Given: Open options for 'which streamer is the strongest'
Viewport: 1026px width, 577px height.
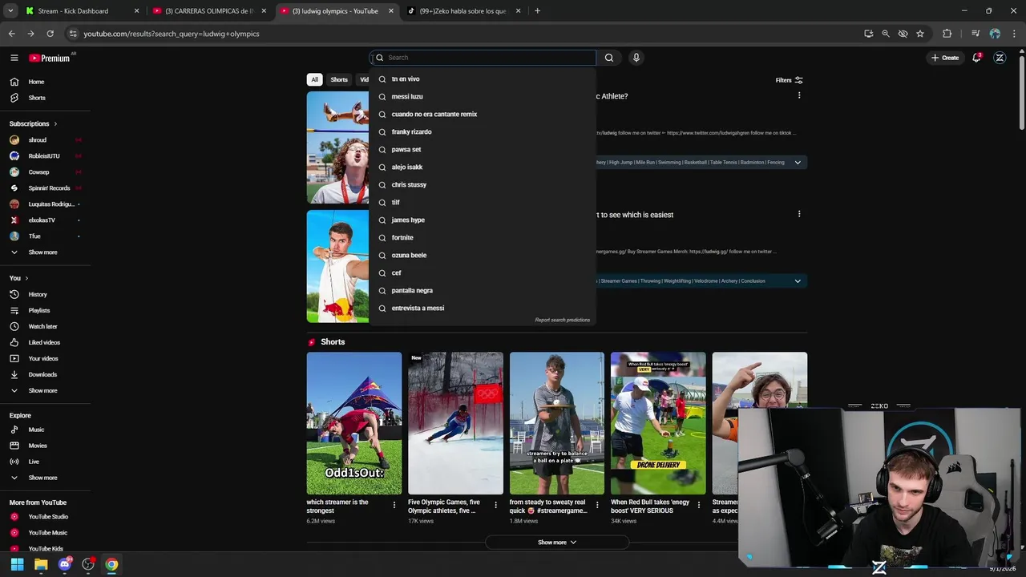Looking at the screenshot, I should 394,505.
